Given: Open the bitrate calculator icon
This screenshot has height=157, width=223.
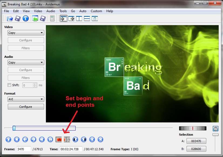Looking at the screenshot, I should pyautogui.click(x=52, y=18).
